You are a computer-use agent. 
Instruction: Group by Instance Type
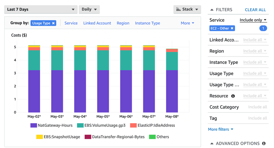pos(147,23)
